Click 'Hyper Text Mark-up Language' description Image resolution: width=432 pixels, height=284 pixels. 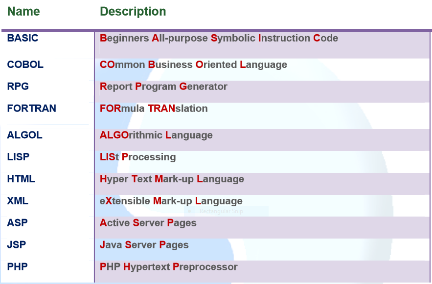tap(172, 179)
